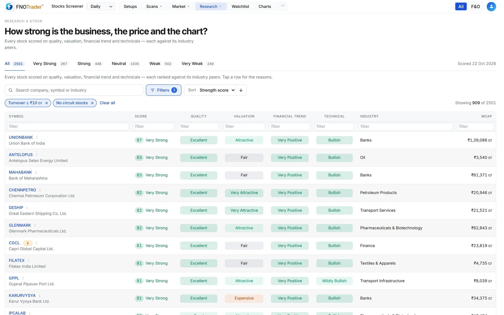
Task: Click the v8 version badge
Action: click(283, 6)
